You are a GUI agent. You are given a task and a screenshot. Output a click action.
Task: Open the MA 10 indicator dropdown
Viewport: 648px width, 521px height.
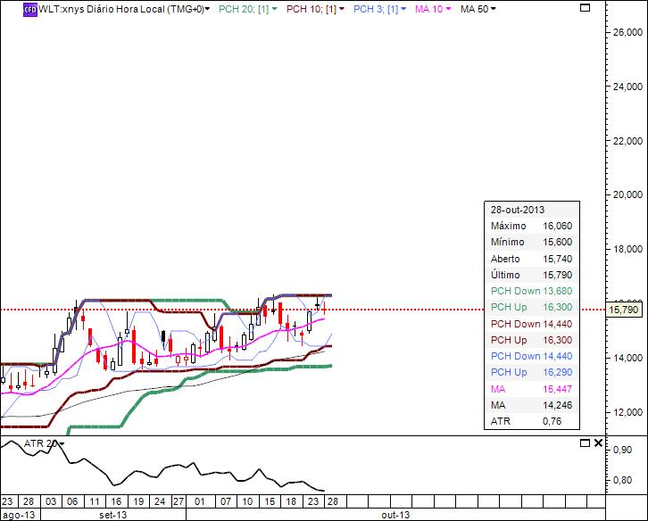(448, 9)
